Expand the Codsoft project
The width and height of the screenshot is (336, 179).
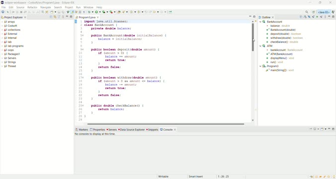pos(2,26)
